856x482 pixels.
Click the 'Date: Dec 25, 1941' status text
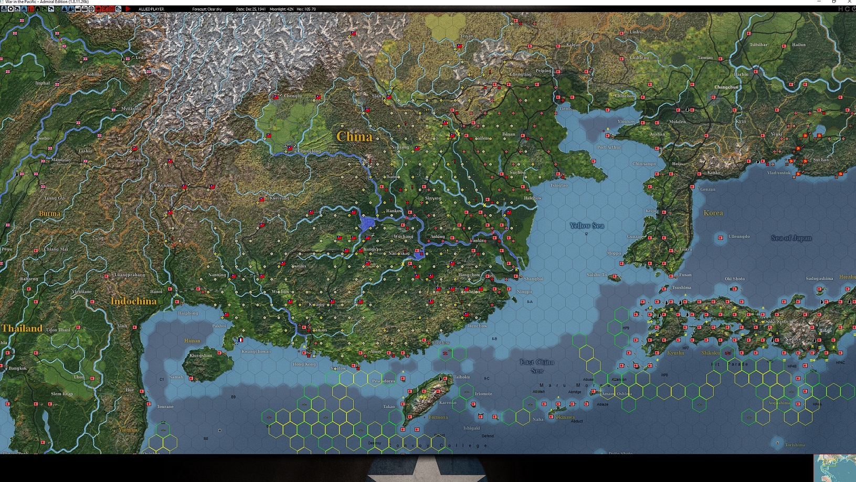[251, 9]
